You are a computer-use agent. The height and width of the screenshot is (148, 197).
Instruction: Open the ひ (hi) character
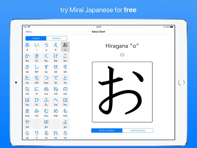coord(37,102)
